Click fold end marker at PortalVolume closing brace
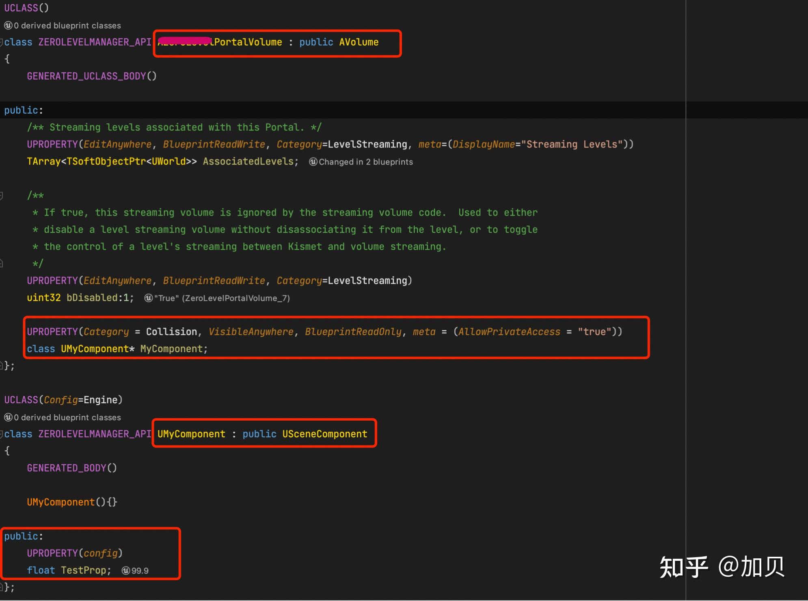The width and height of the screenshot is (808, 601). point(2,366)
